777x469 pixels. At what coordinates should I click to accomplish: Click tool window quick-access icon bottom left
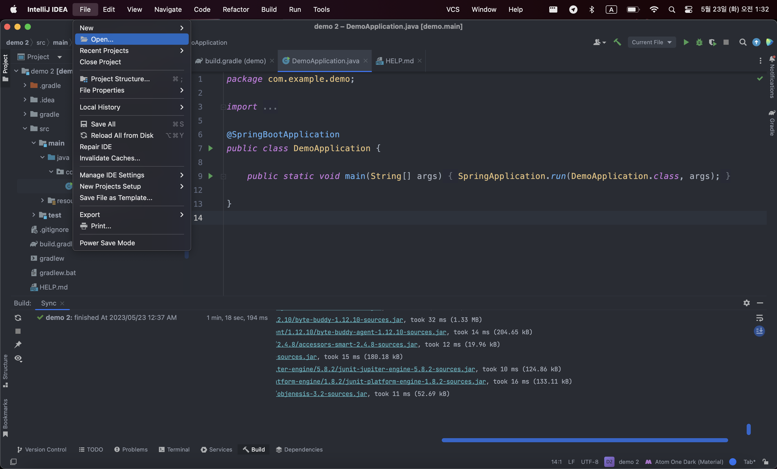(x=13, y=462)
